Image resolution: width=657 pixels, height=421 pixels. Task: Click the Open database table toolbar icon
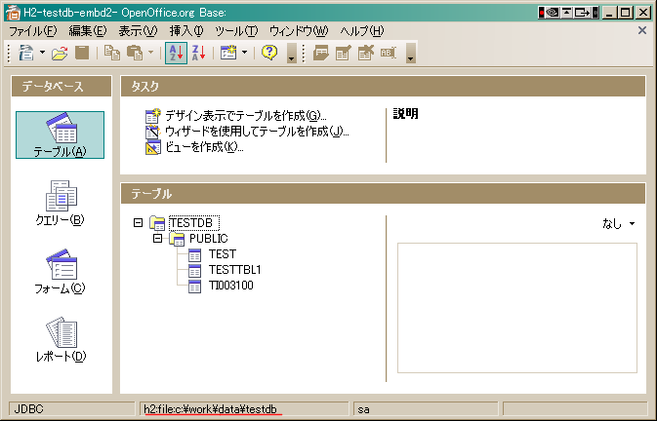click(321, 53)
